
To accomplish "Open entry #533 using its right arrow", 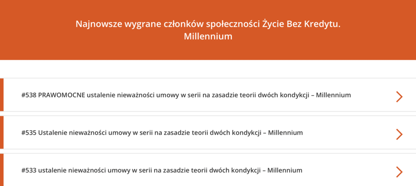I will coord(399,172).
